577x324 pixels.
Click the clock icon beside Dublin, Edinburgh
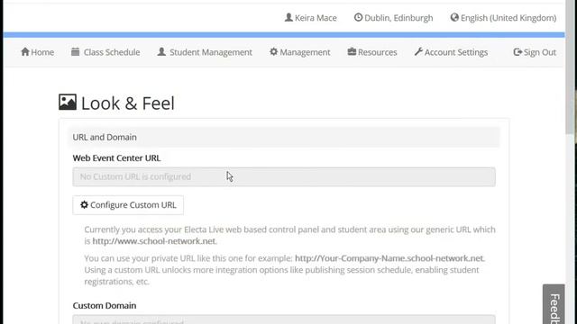click(x=358, y=17)
